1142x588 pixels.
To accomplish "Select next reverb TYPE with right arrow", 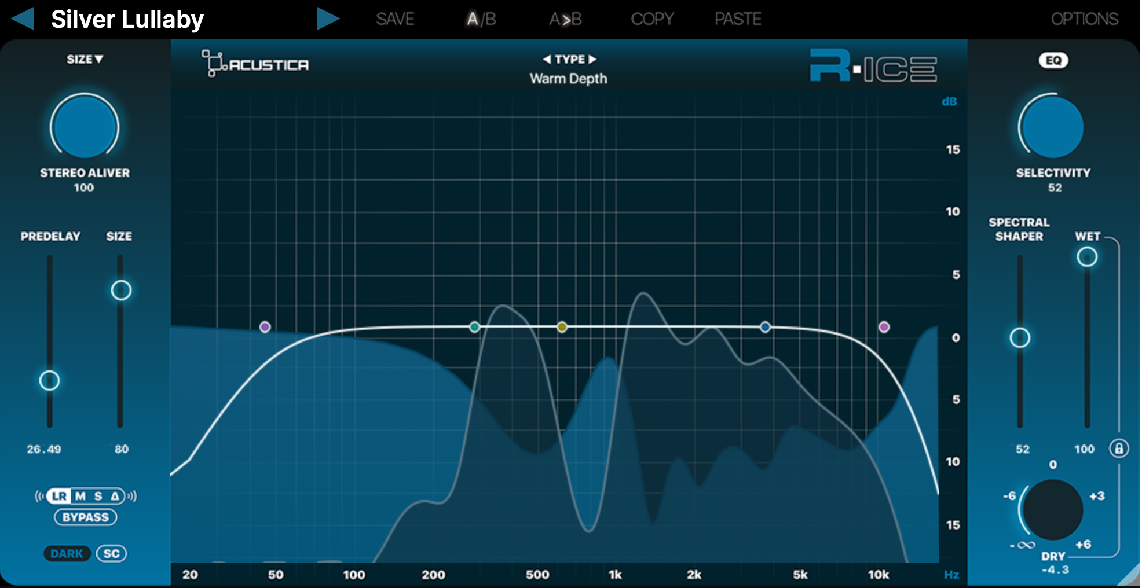I will (592, 59).
